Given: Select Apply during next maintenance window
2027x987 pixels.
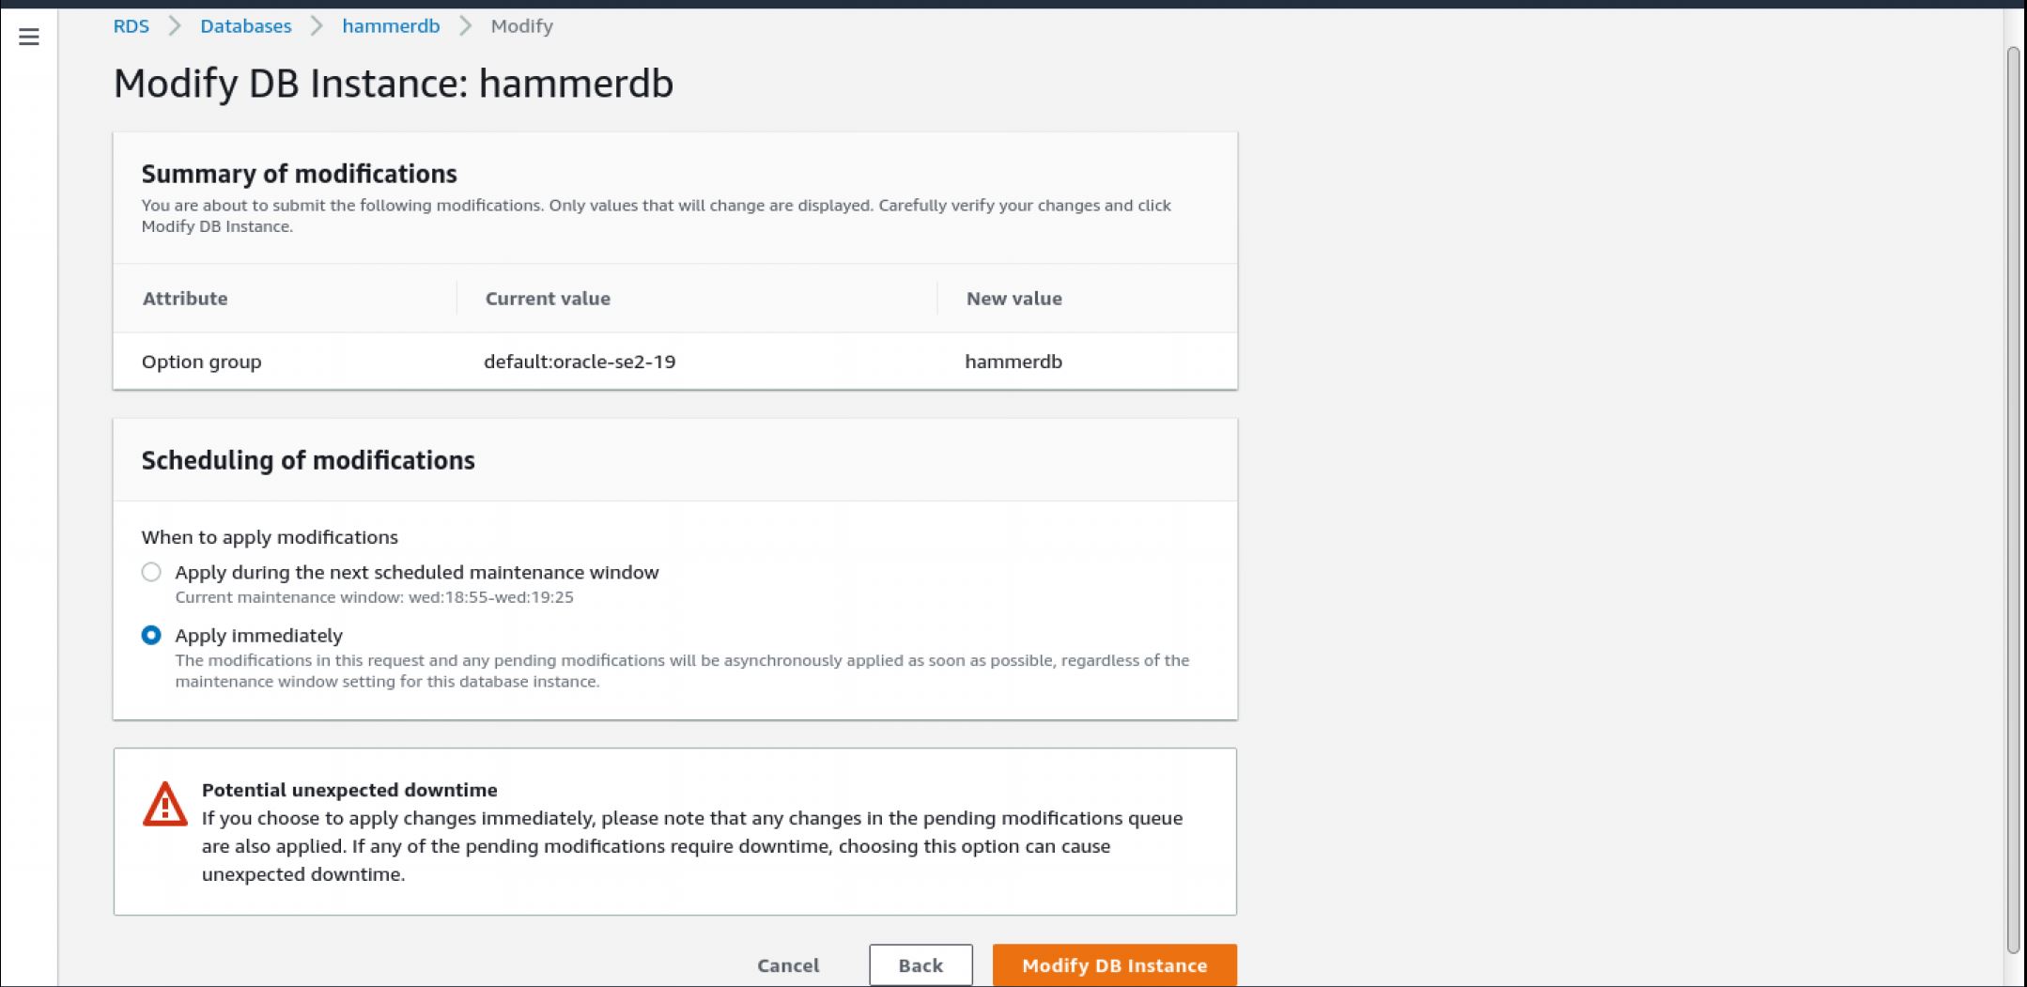Looking at the screenshot, I should click(151, 572).
